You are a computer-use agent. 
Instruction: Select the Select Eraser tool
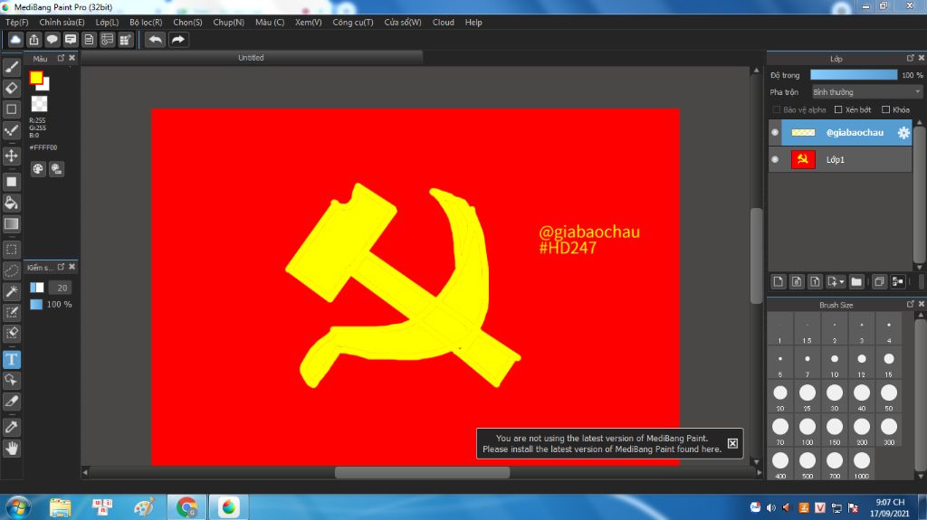coord(11,333)
